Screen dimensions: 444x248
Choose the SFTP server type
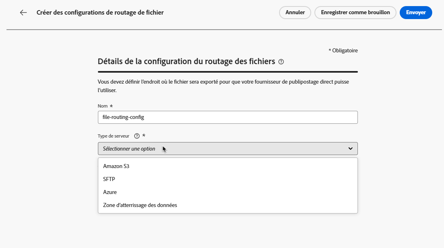tap(110, 179)
